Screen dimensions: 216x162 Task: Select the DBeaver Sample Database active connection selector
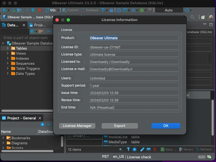coord(28,17)
